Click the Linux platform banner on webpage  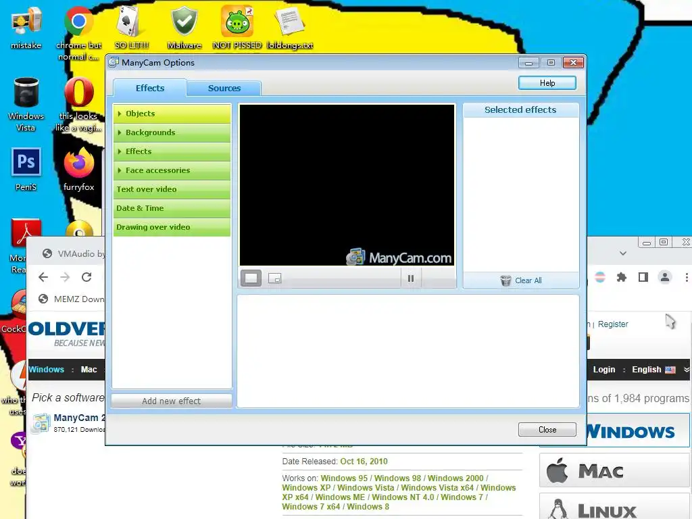tap(614, 507)
